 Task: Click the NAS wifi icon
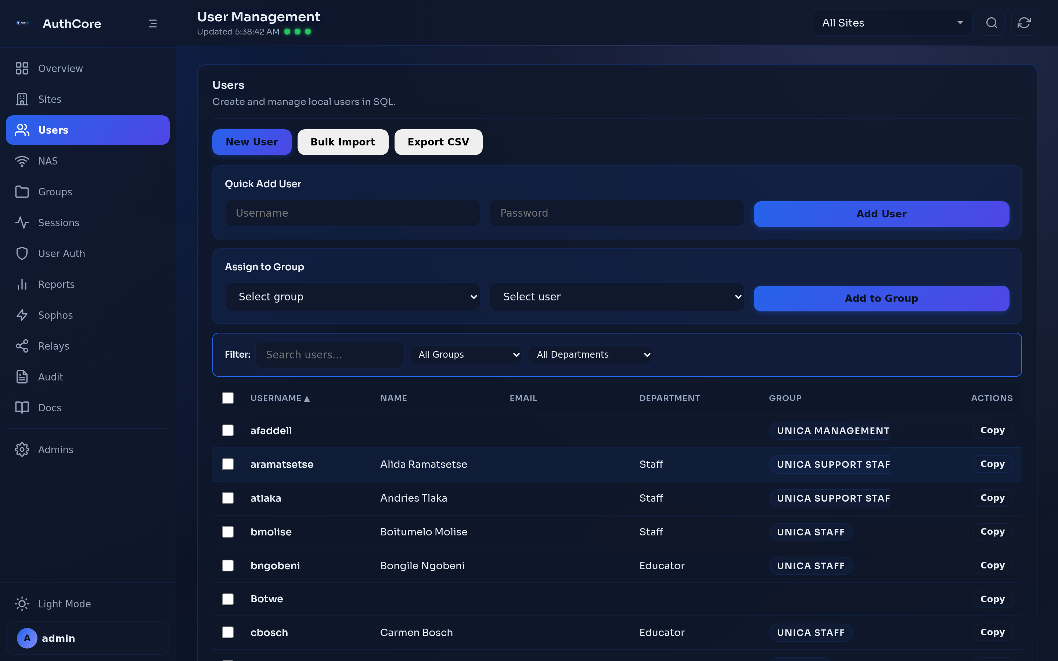click(x=22, y=160)
